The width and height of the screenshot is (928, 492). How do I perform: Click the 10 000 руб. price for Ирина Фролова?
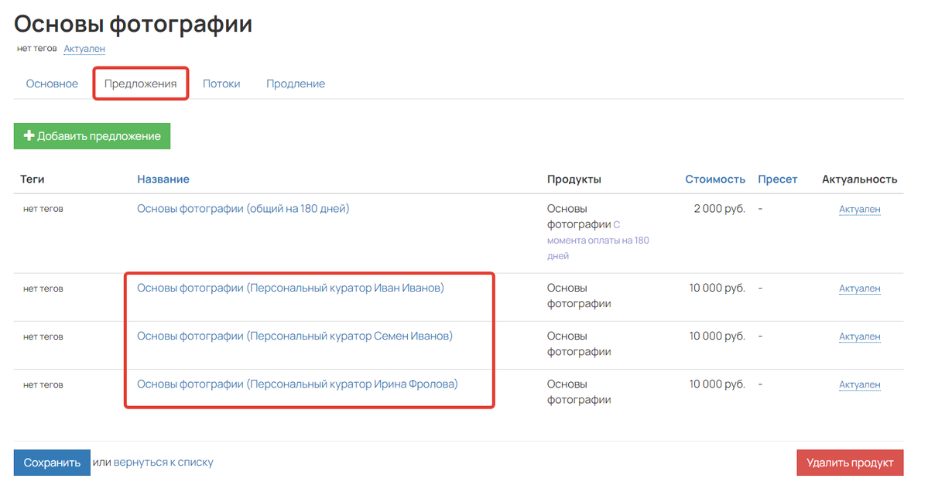tap(717, 384)
